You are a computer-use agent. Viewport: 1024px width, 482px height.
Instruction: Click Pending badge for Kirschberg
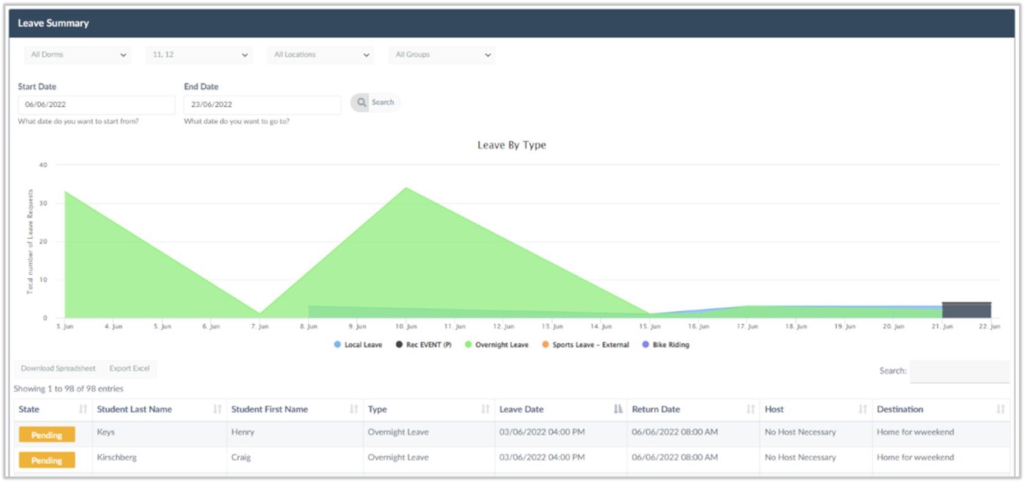click(47, 460)
